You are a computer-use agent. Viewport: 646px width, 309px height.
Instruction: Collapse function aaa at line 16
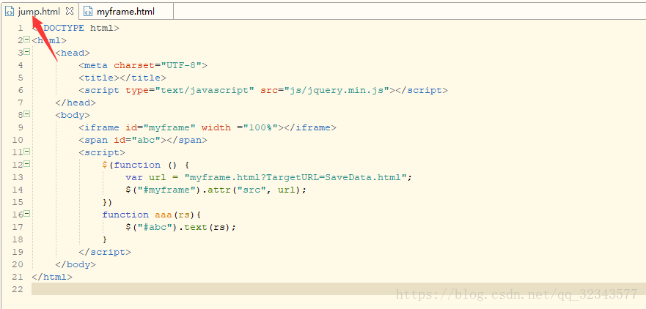tap(27, 214)
